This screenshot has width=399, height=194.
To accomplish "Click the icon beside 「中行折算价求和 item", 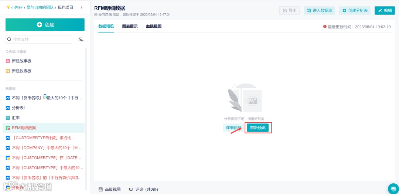I will pyautogui.click(x=8, y=177).
